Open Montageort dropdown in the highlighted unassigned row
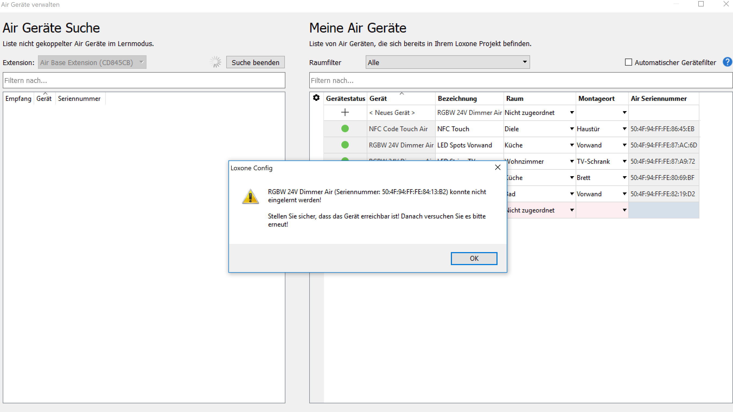This screenshot has width=733, height=412. 624,210
